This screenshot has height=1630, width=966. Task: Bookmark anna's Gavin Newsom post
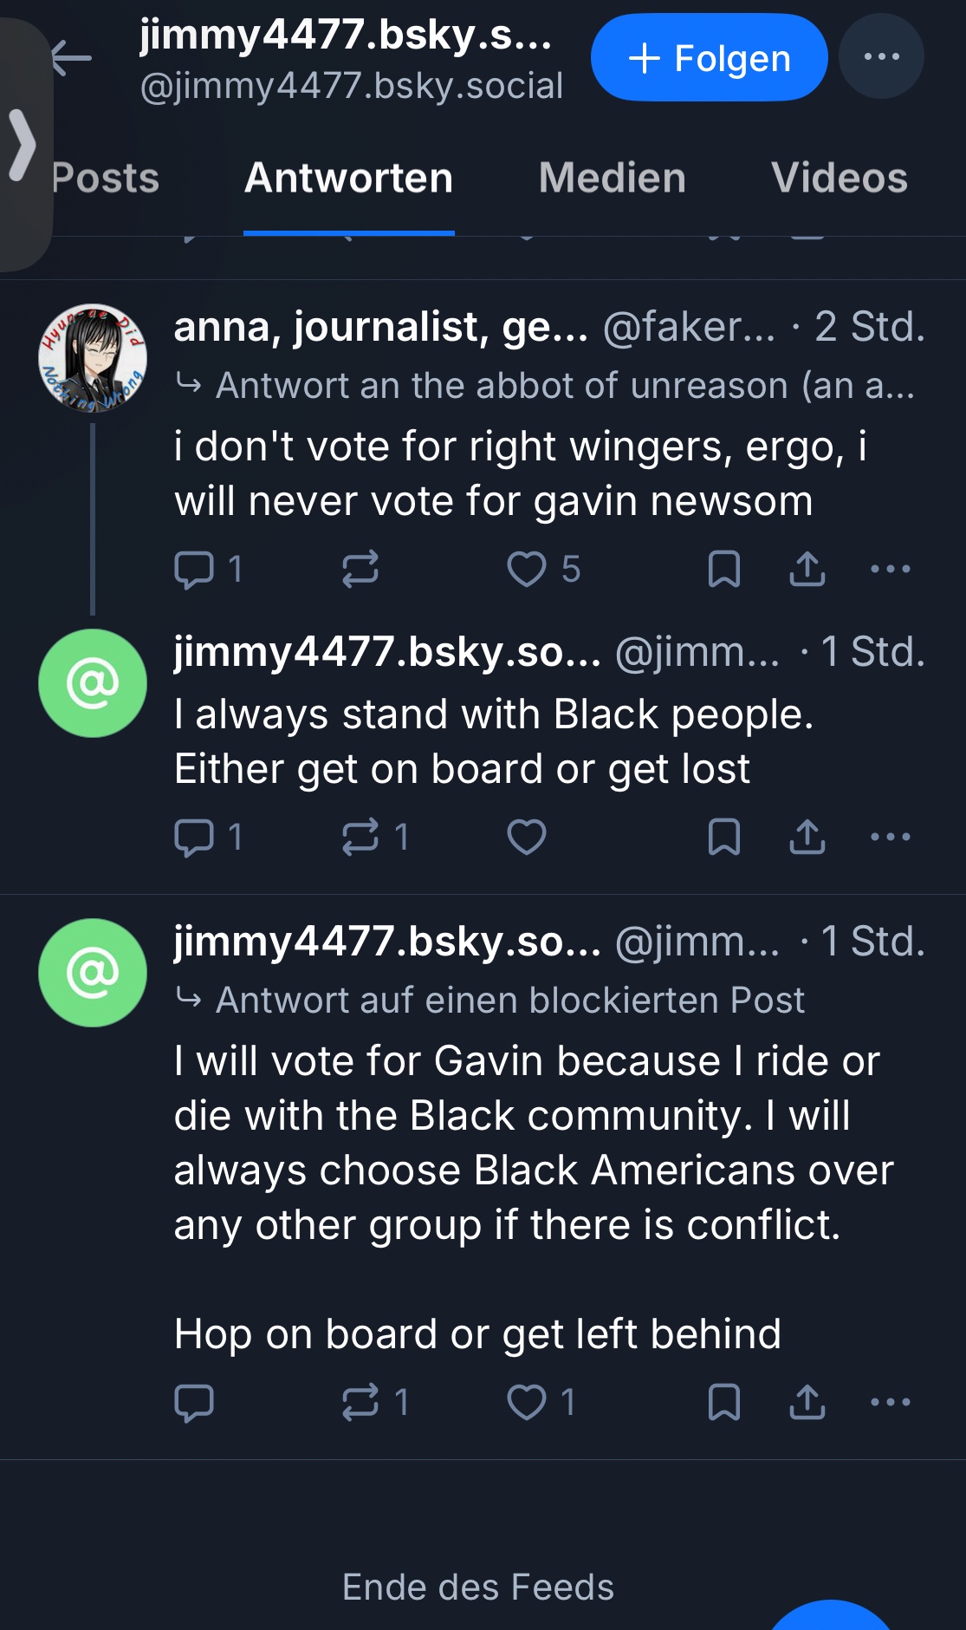tap(724, 570)
